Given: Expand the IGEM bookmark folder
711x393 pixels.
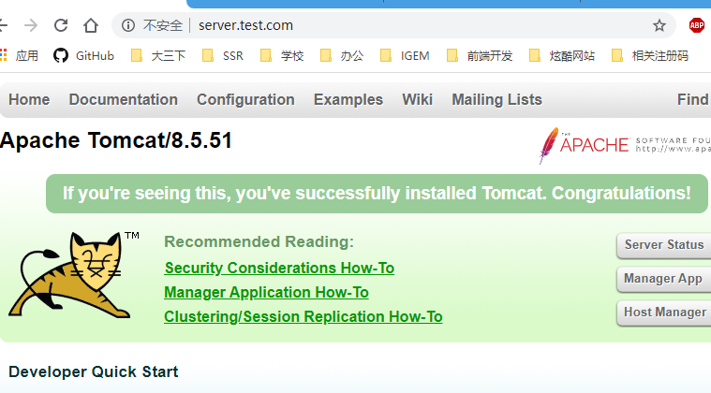Looking at the screenshot, I should (404, 55).
